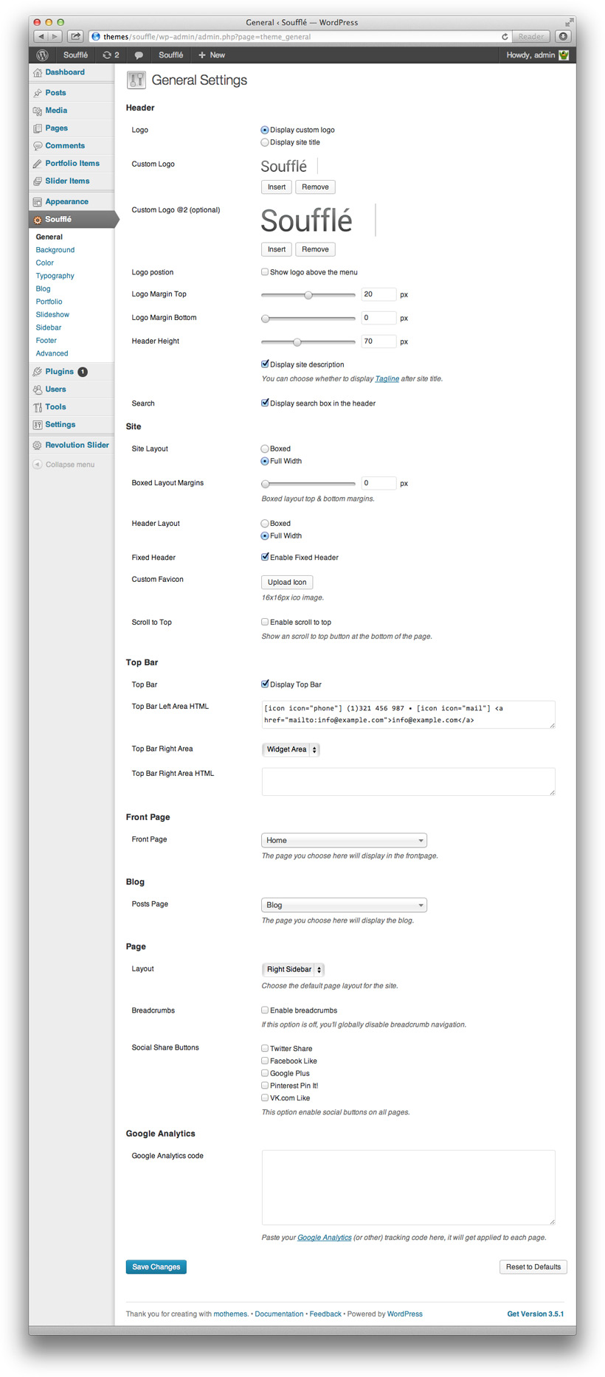This screenshot has width=605, height=1377.
Task: Click the Posts pin icon in sidebar
Action: (38, 93)
